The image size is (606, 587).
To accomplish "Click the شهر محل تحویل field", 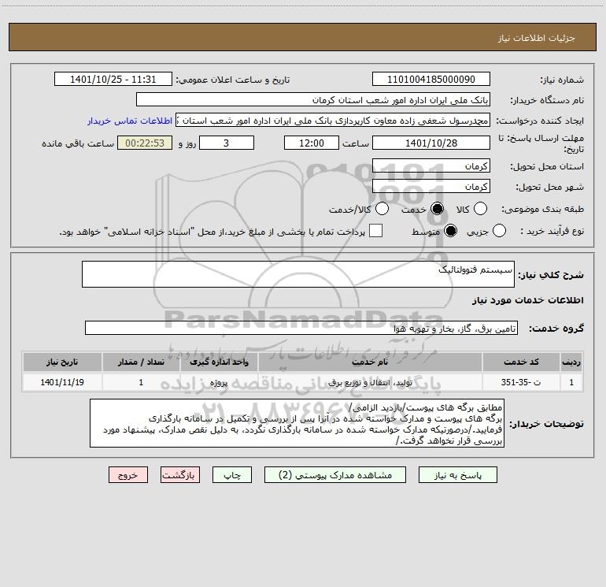I will [x=431, y=187].
